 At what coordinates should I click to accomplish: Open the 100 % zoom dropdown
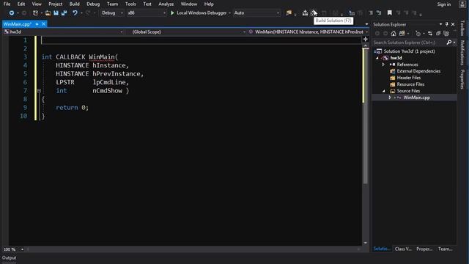22,249
